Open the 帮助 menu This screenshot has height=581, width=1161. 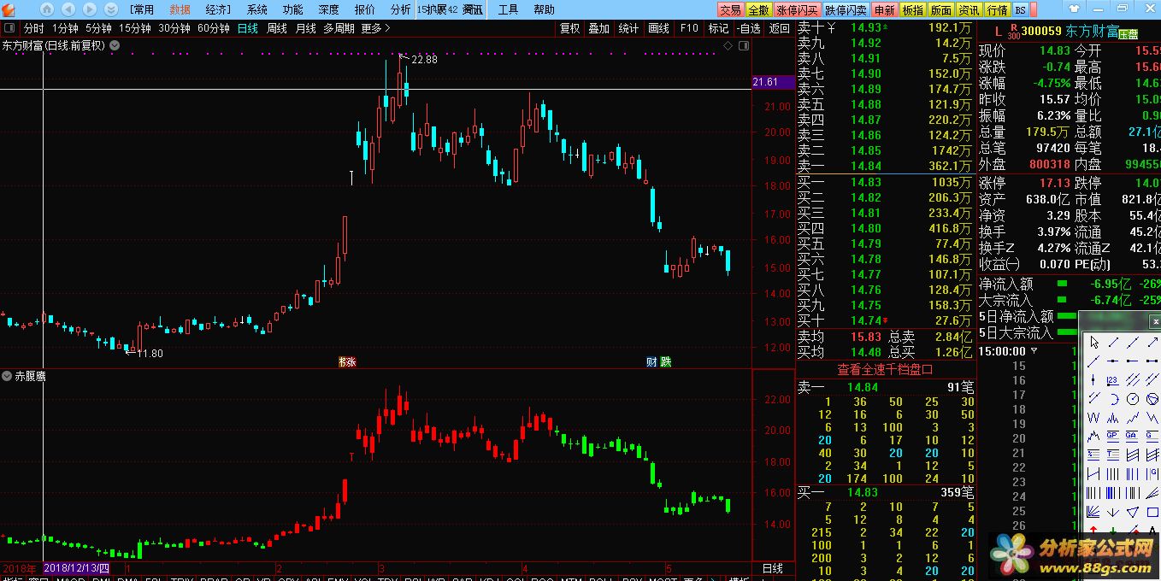click(544, 9)
